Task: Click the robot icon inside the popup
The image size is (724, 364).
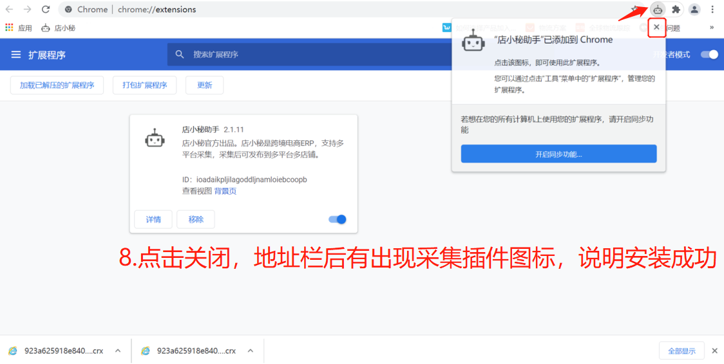Action: click(473, 41)
